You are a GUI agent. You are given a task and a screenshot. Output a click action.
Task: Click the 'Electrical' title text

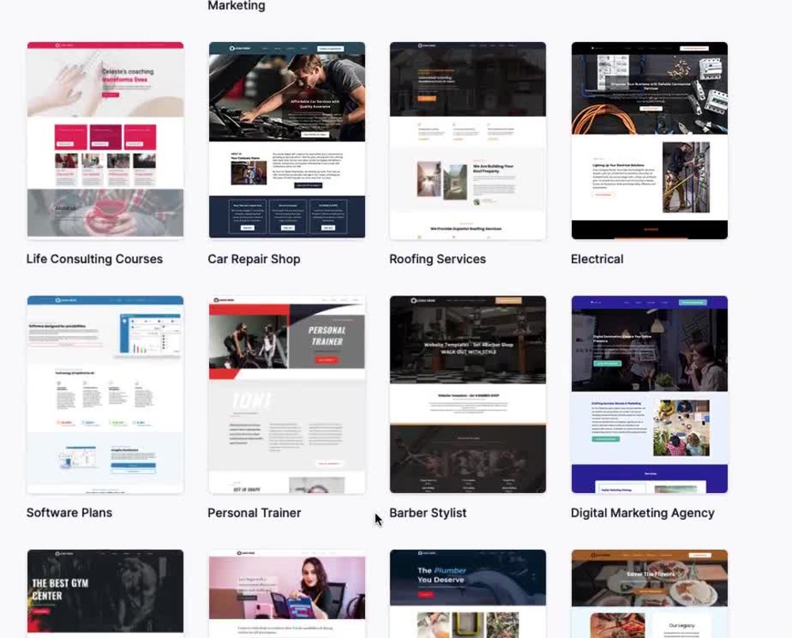point(597,259)
